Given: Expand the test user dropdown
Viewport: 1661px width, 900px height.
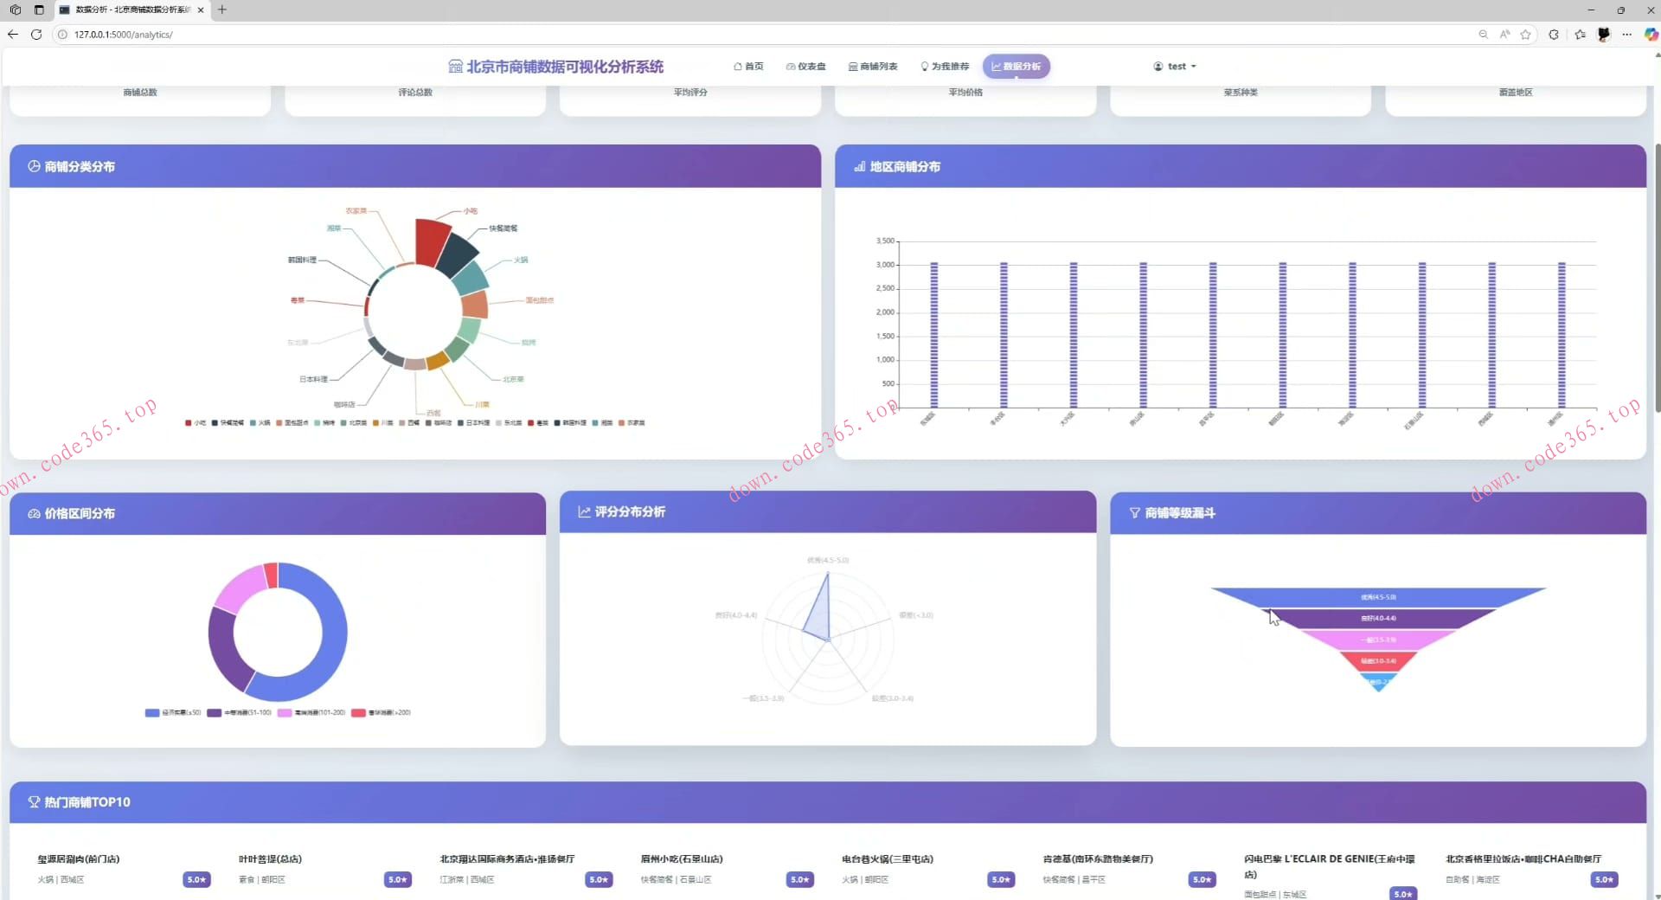Looking at the screenshot, I should tap(1175, 67).
